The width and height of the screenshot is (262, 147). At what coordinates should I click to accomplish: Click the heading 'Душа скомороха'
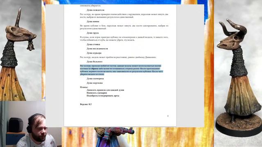pyautogui.click(x=95, y=79)
